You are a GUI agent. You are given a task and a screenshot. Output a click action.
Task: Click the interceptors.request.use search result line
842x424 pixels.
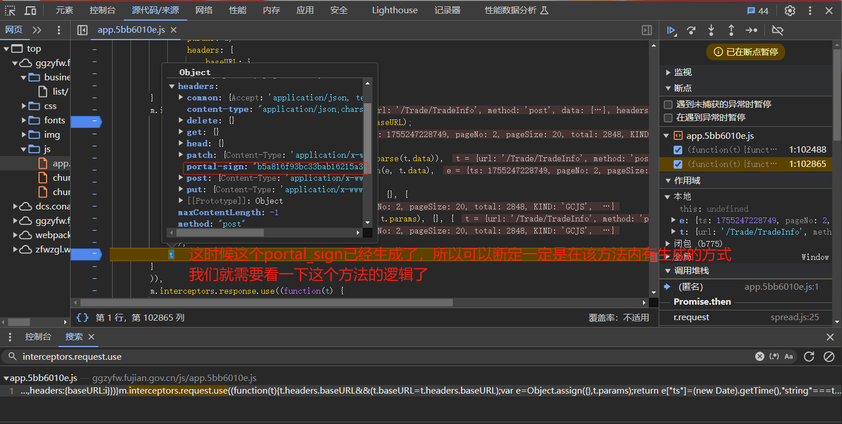pos(421,391)
